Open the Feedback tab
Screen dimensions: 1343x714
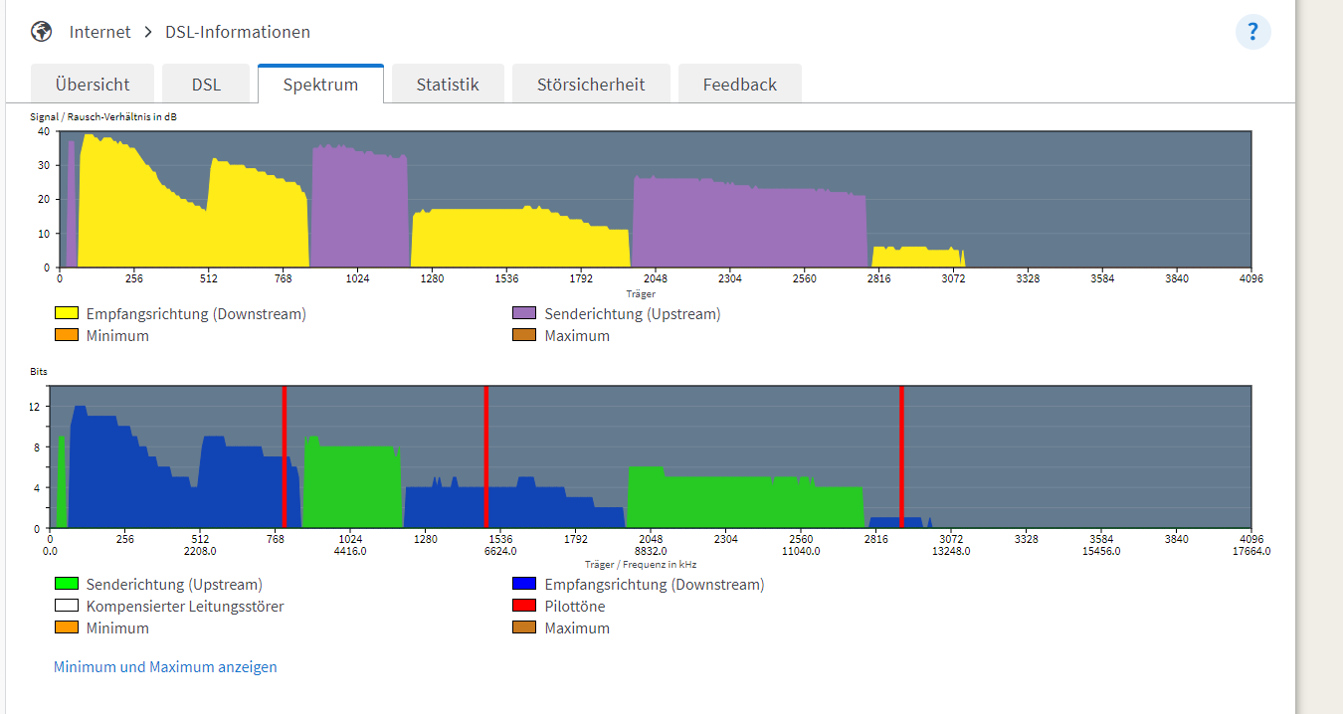(739, 85)
